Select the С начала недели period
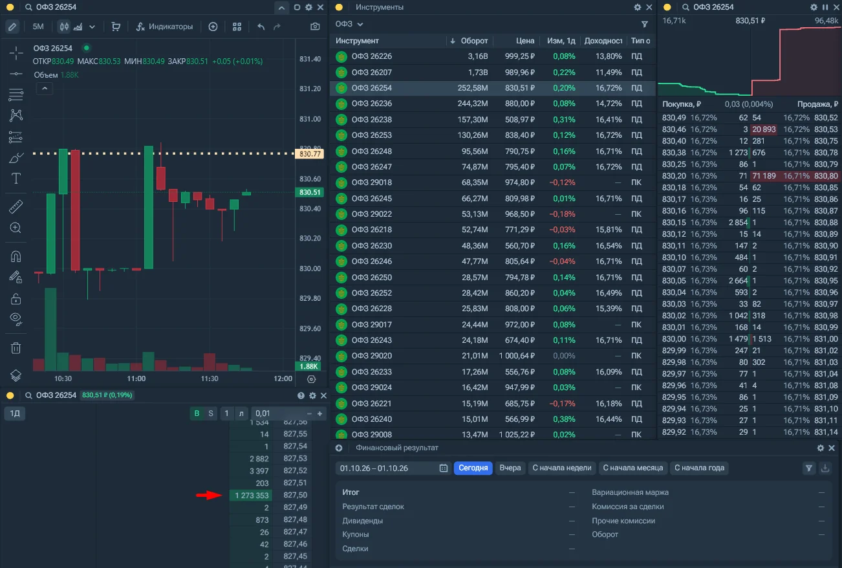The image size is (842, 568). [x=562, y=468]
